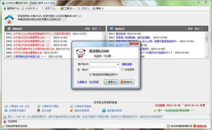Click the 登录(L) button in dialog
212x130 pixels.
coord(111,82)
